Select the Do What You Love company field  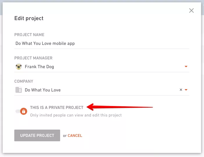point(102,90)
